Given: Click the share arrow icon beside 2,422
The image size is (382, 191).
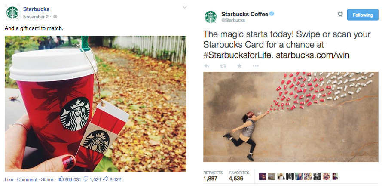Looking at the screenshot, I should tap(106, 179).
